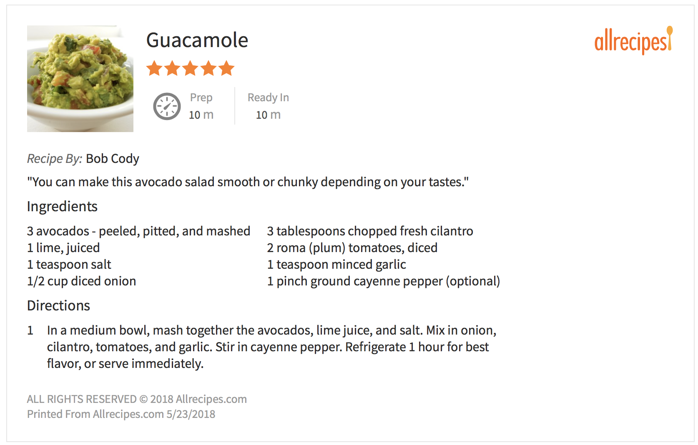Select the roma tomatoes ingredient
The image size is (698, 445).
[x=352, y=248]
